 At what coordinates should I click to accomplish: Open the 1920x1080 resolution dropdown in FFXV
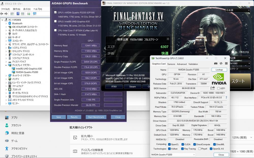point(240,63)
